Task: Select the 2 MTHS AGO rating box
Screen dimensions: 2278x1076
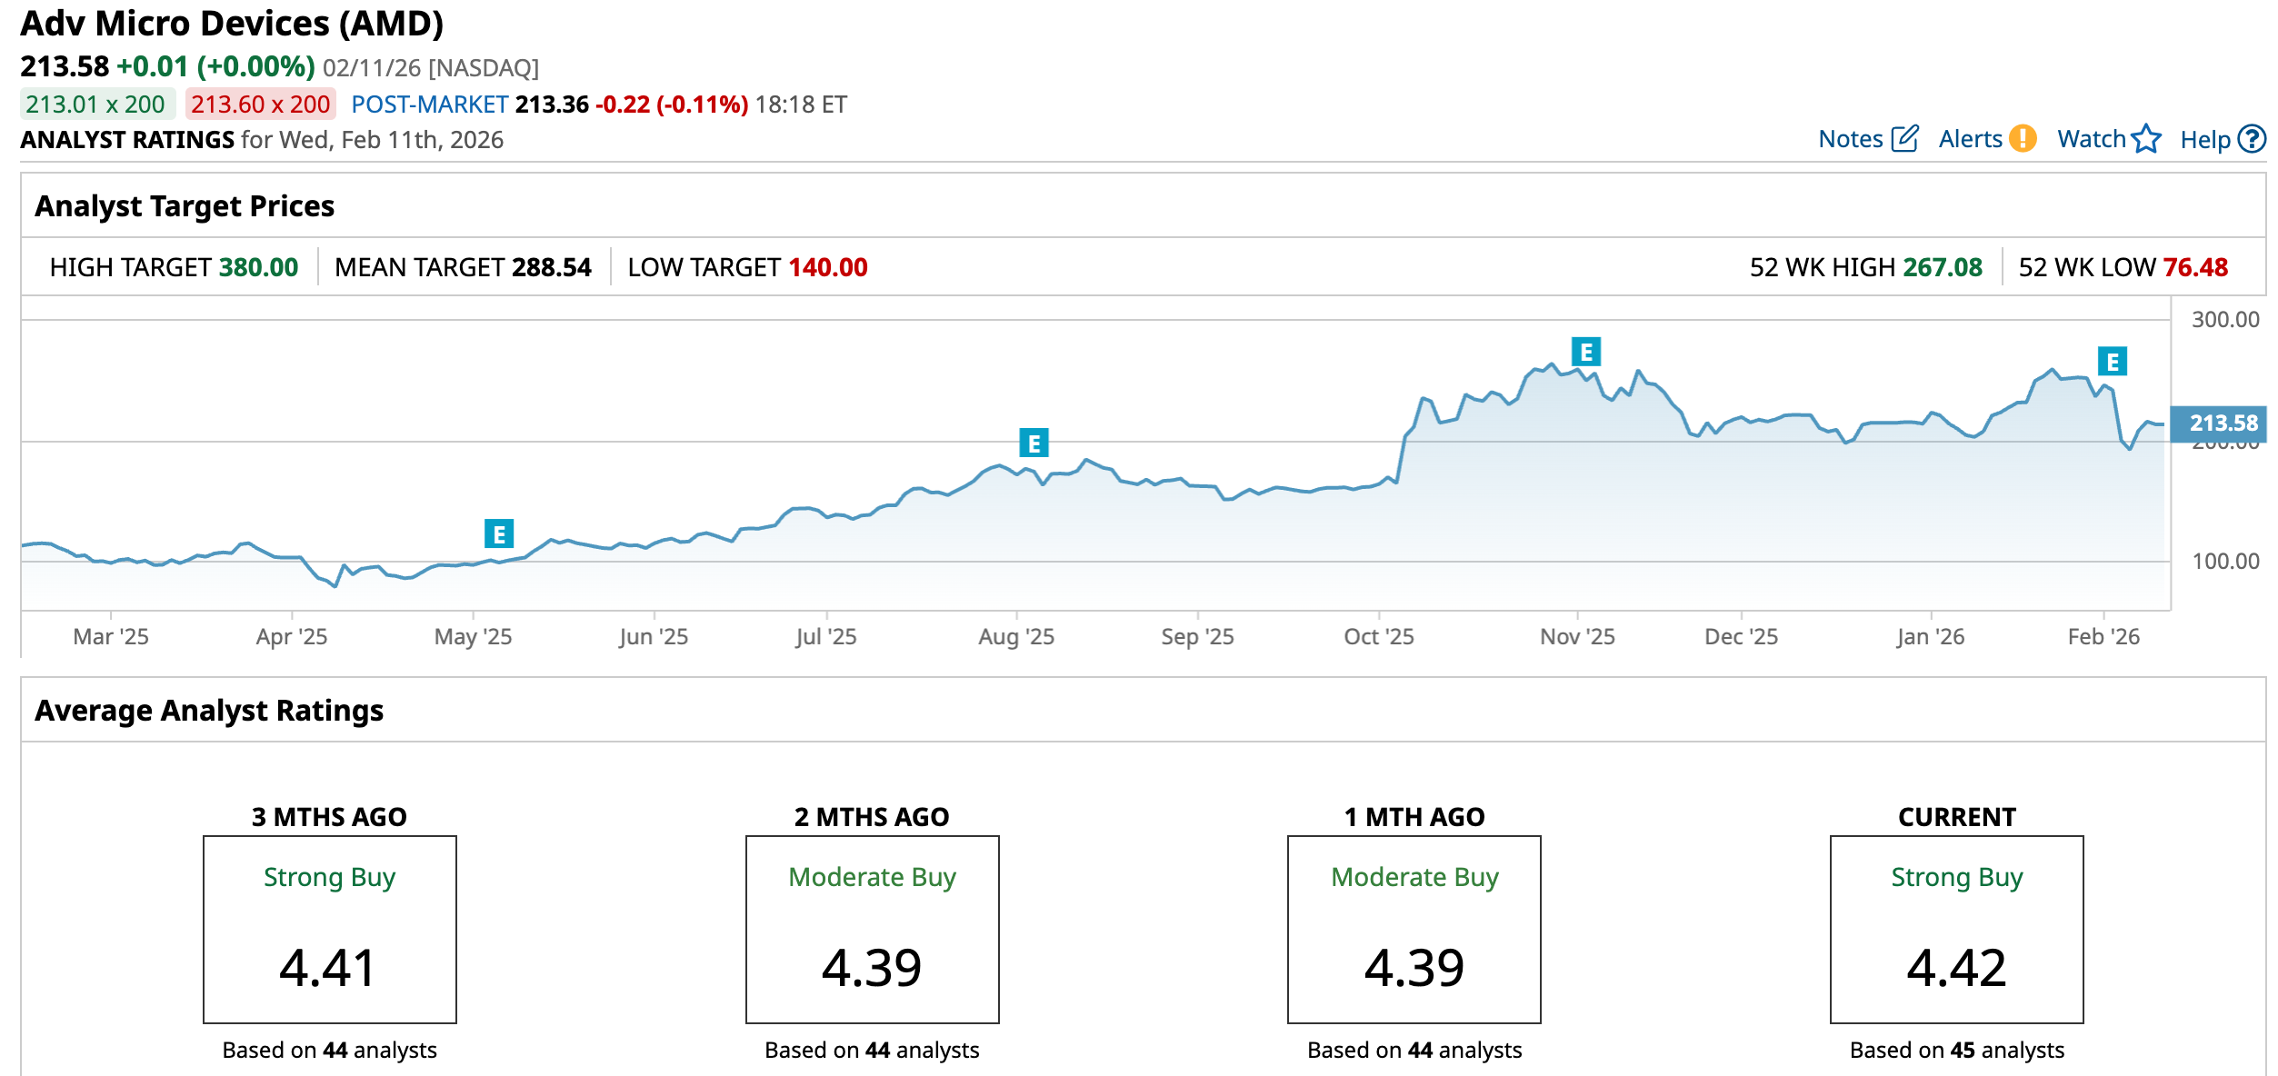Action: pos(872,929)
